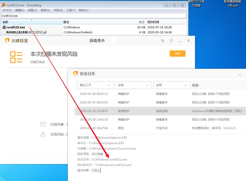This screenshot has width=246, height=181.
Task: Open the 视图(V) menu in Everything
Action: 32,10
